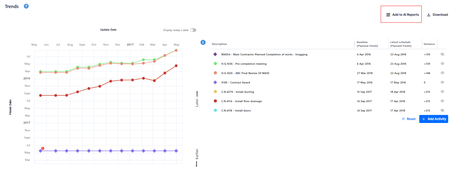Hide the C.N.4114 Install floor drainage line

point(442,101)
